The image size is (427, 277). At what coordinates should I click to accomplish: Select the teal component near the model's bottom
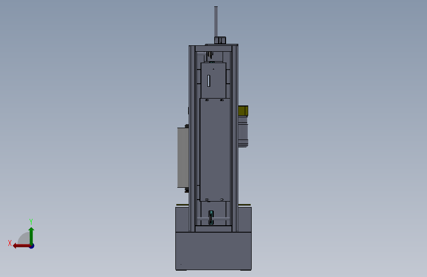(x=211, y=217)
